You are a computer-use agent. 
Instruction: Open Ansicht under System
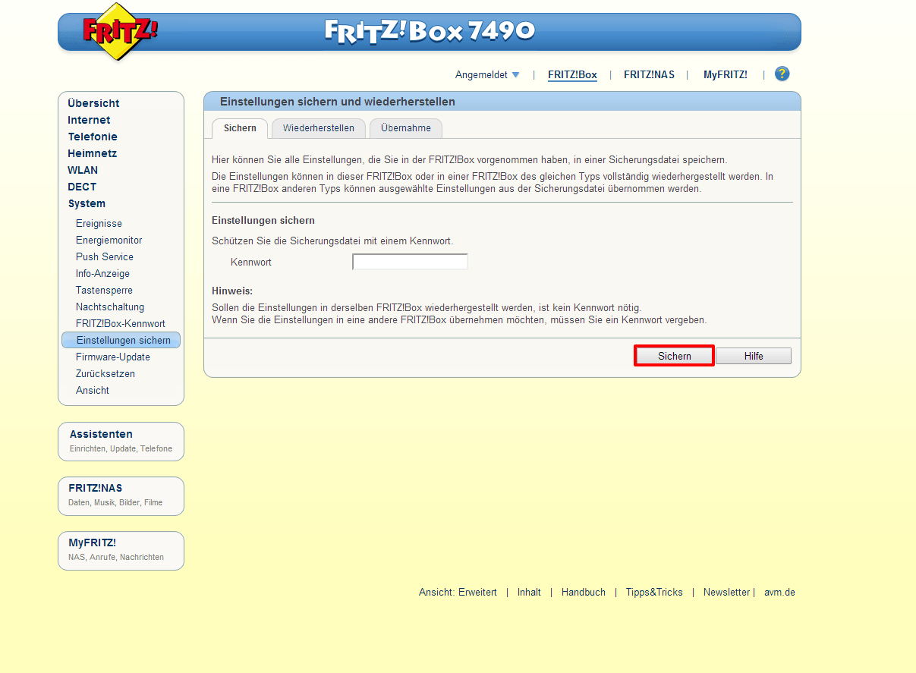coord(93,390)
